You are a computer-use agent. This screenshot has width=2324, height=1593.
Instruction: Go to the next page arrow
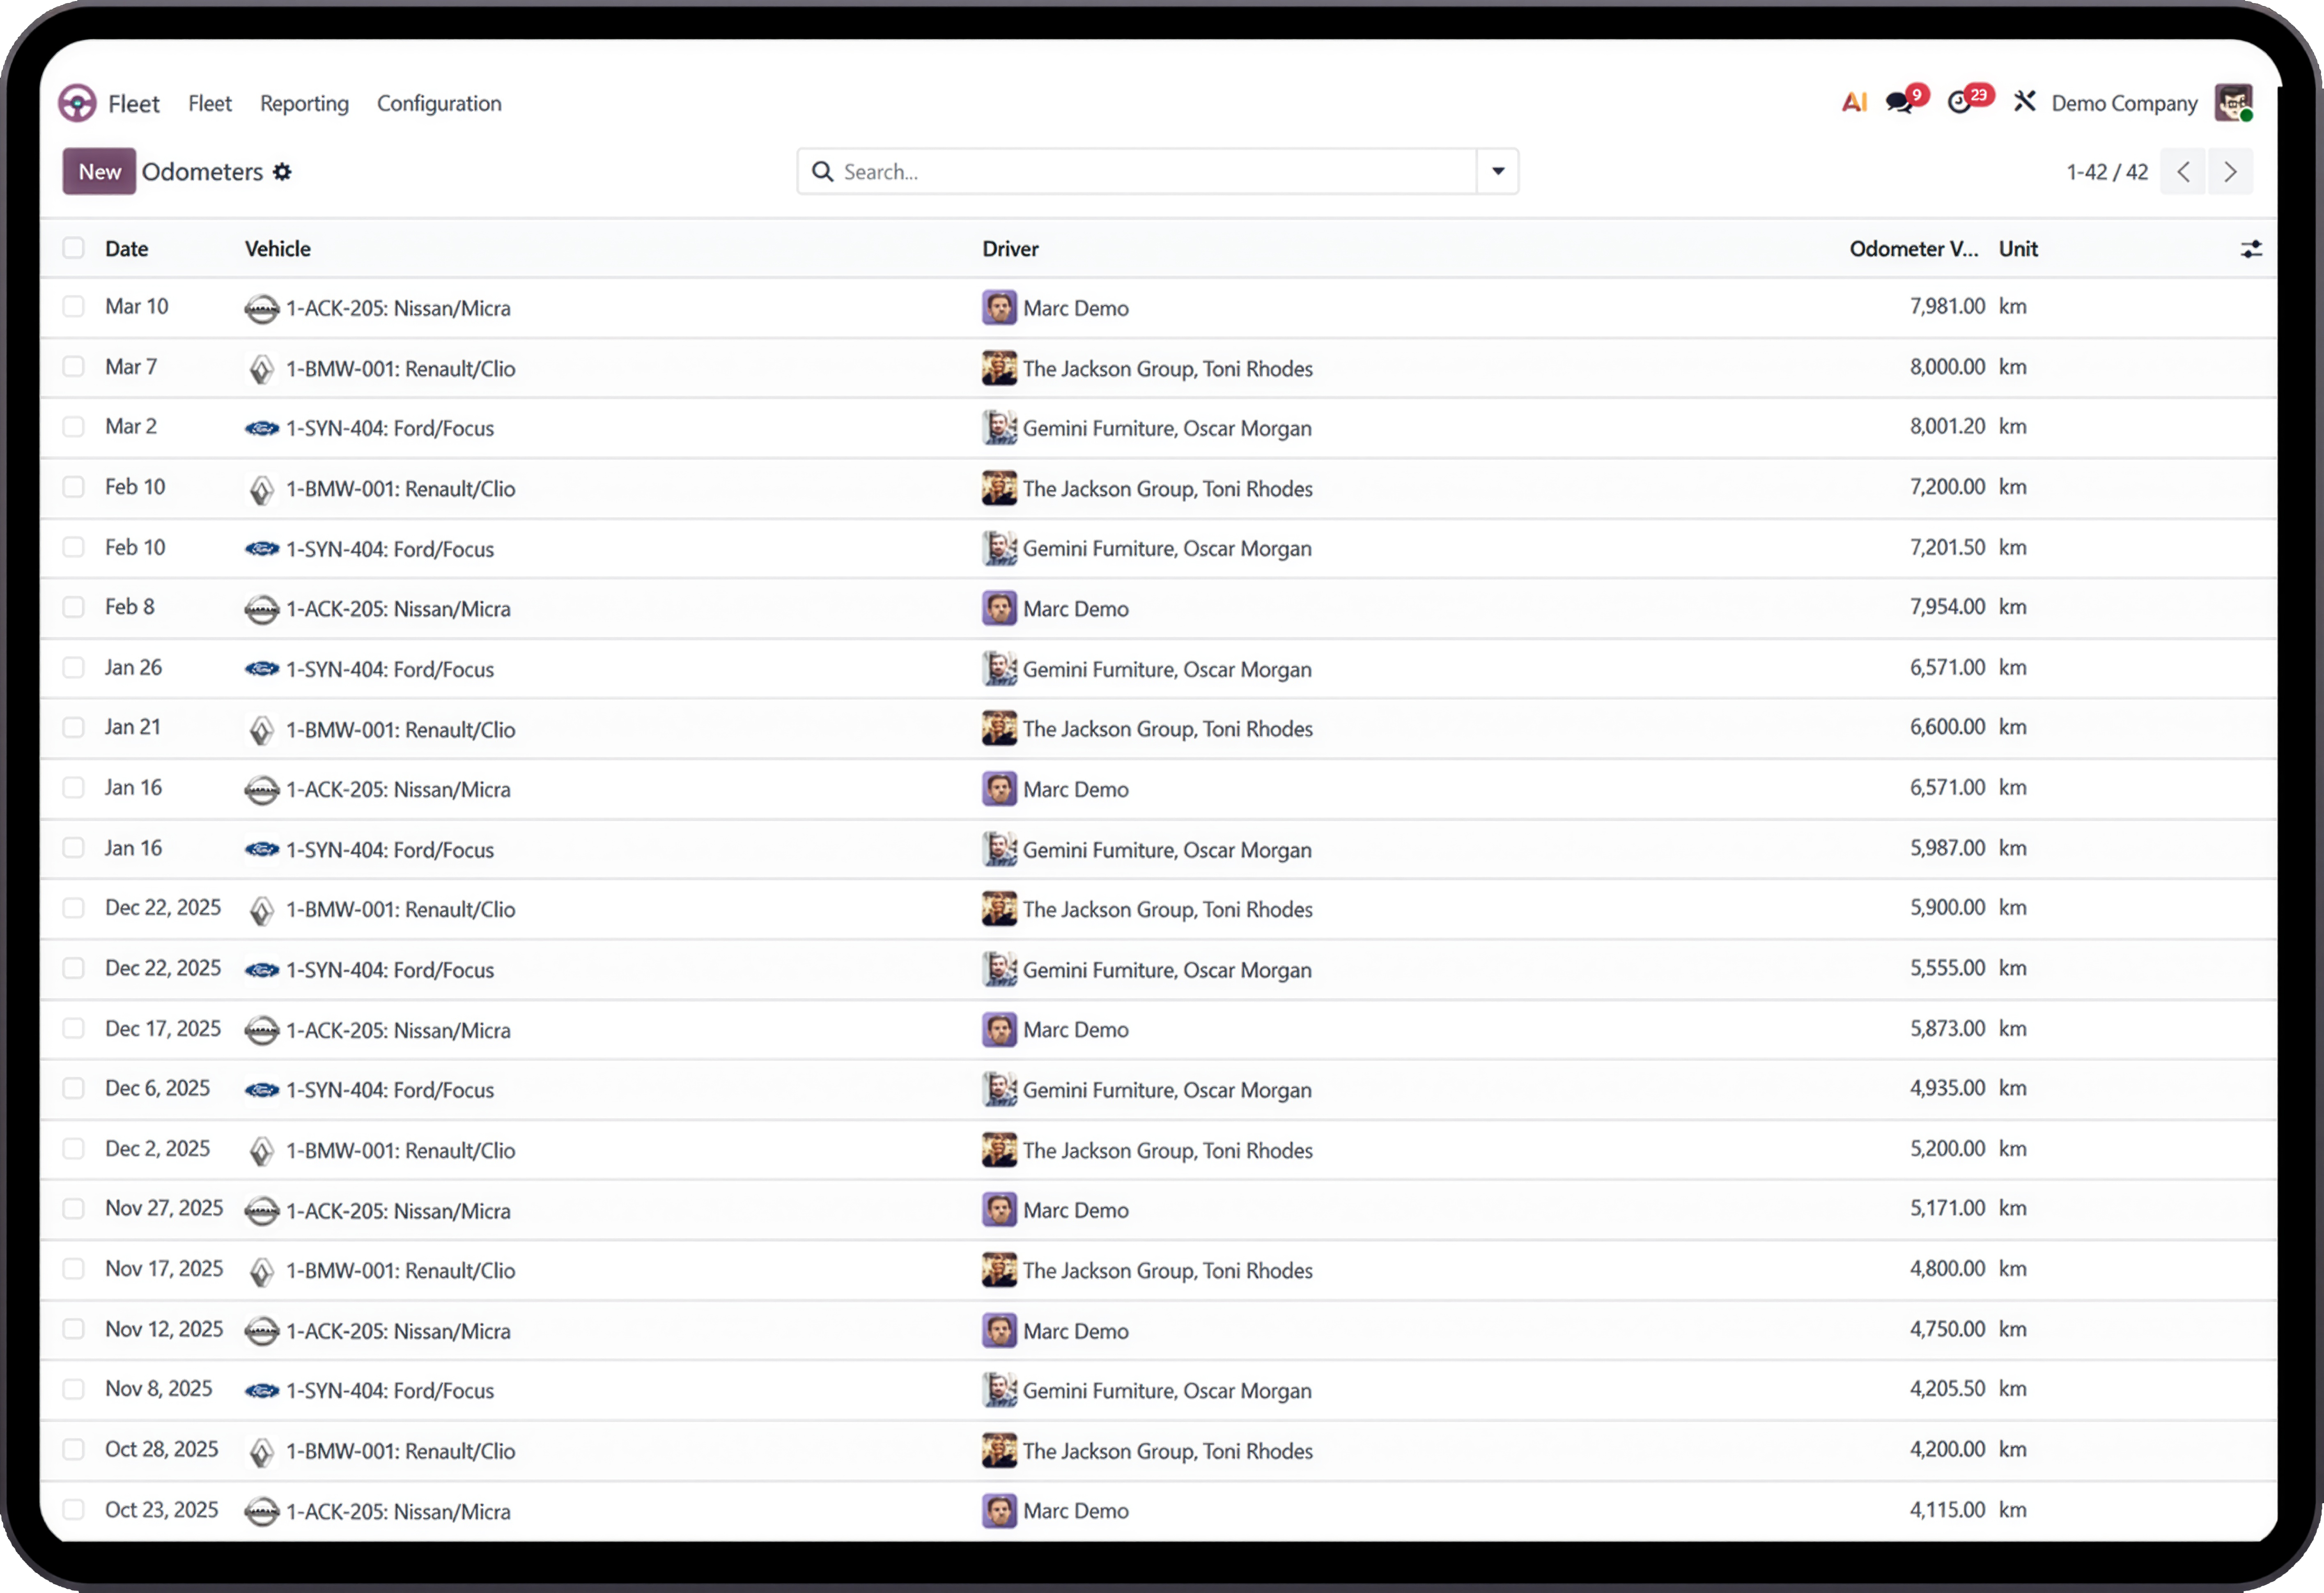(x=2230, y=172)
